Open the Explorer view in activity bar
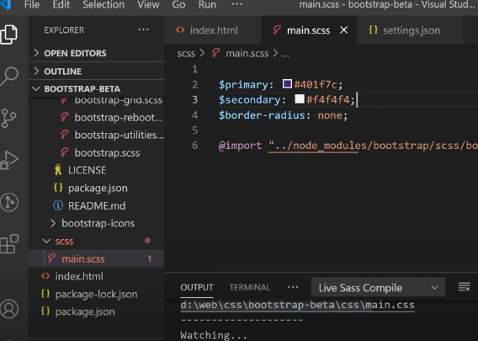 pos(9,35)
